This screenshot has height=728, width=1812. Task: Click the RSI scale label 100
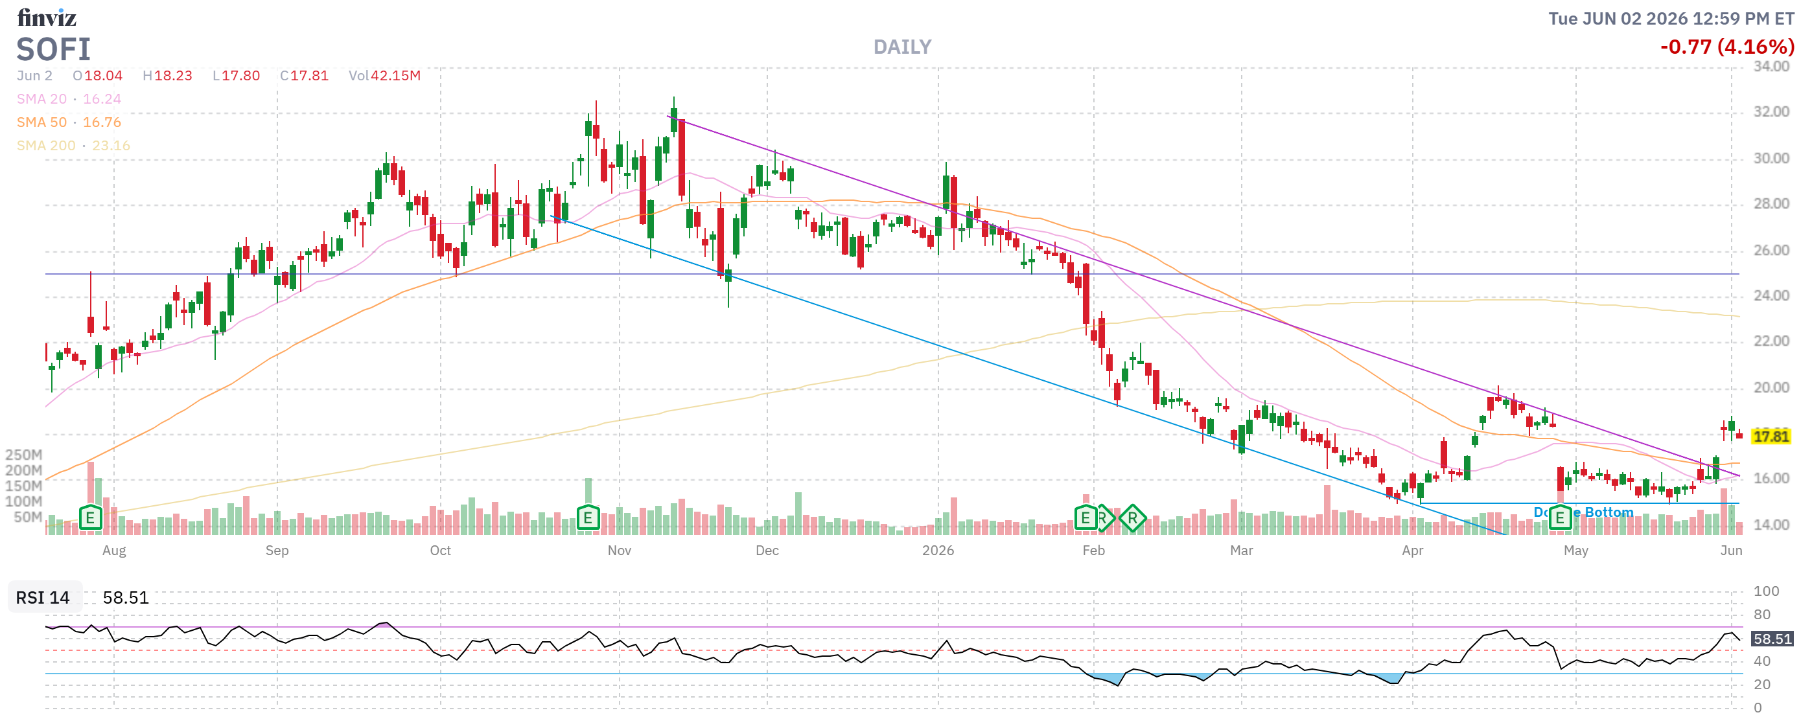[1766, 591]
